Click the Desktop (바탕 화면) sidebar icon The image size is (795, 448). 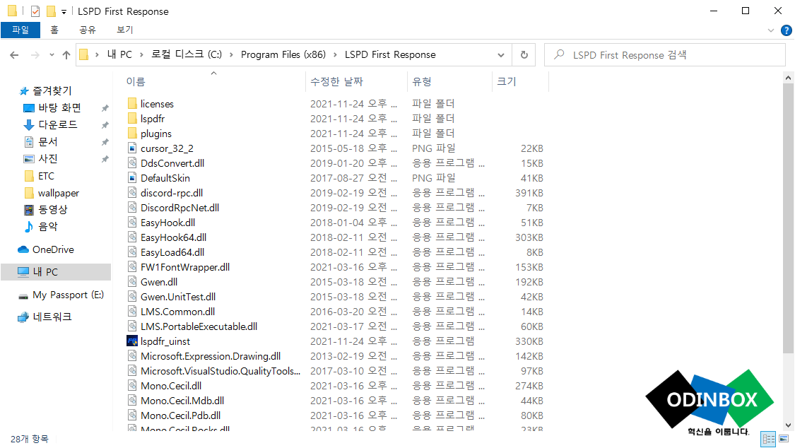point(29,108)
